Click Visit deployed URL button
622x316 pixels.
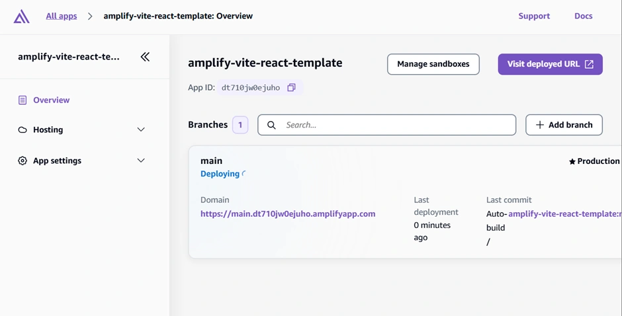click(550, 64)
